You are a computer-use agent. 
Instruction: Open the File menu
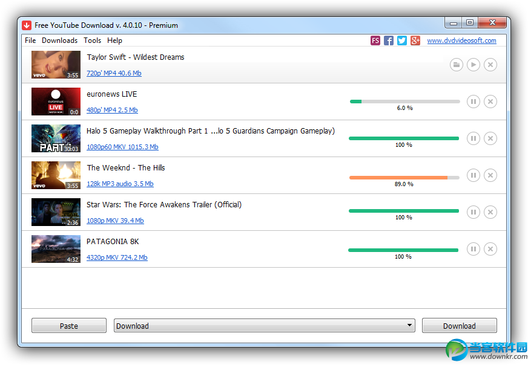click(30, 40)
